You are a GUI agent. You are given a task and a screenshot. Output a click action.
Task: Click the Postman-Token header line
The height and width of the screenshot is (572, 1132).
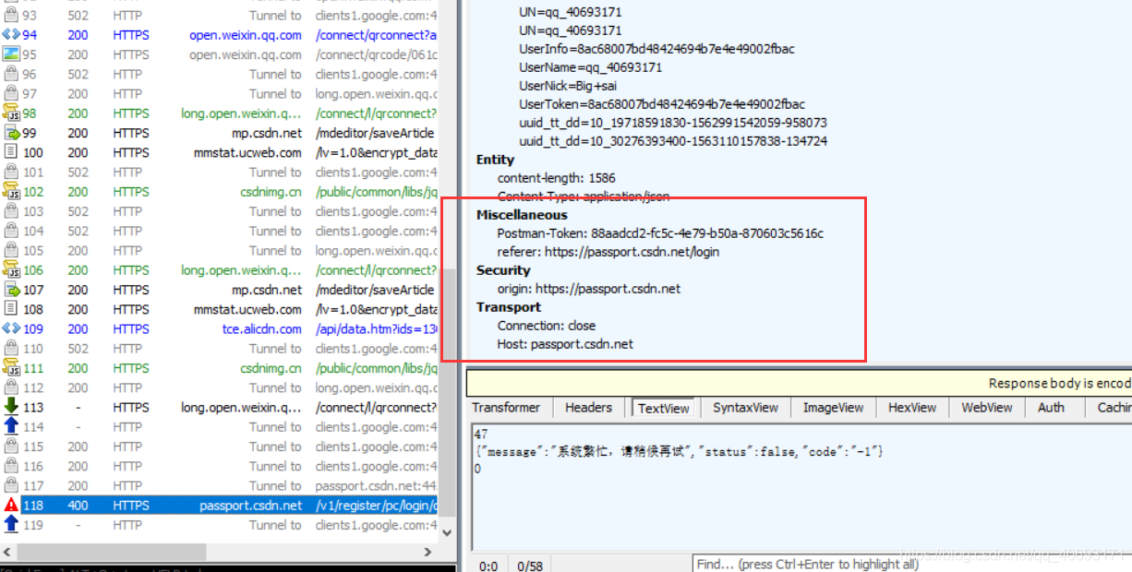coord(660,233)
